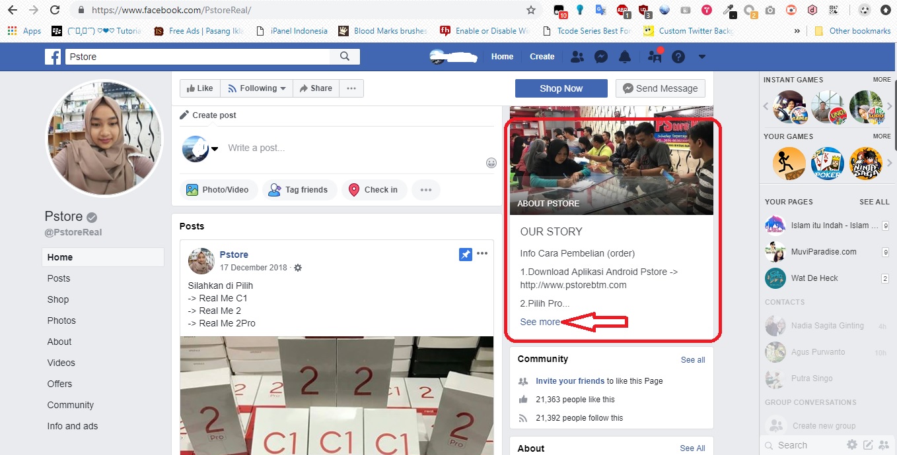The width and height of the screenshot is (897, 455).
Task: Click See all in Community section
Action: [693, 360]
